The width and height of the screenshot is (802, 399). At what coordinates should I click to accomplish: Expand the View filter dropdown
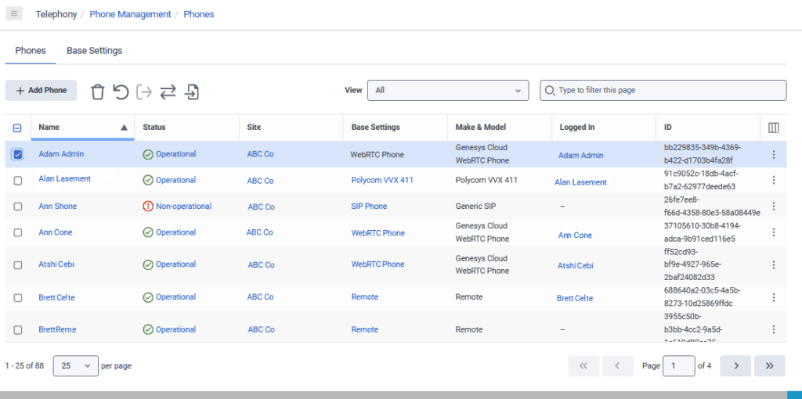point(448,90)
